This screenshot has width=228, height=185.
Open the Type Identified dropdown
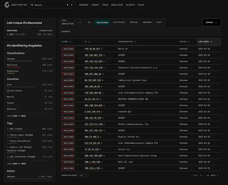[x=72, y=22]
